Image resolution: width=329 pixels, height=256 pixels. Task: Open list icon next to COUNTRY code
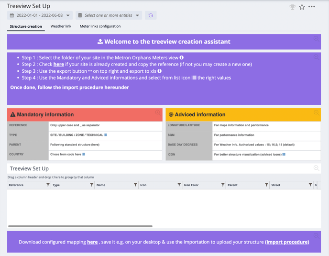pos(83,155)
